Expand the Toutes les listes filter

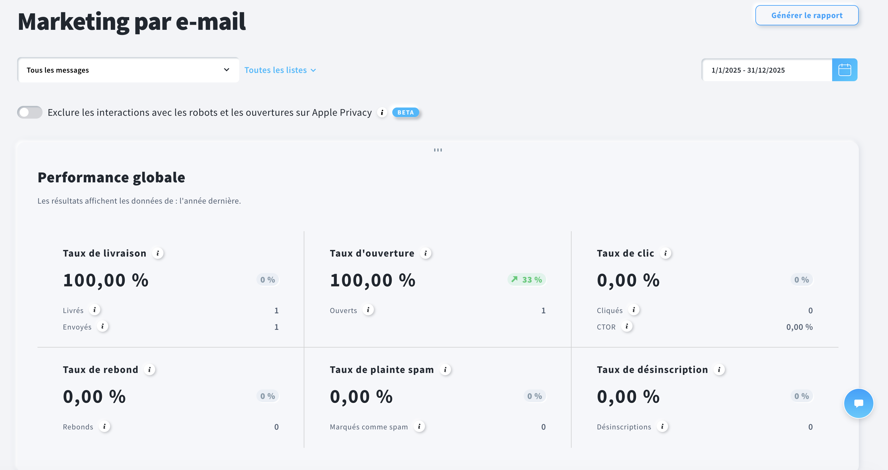280,70
